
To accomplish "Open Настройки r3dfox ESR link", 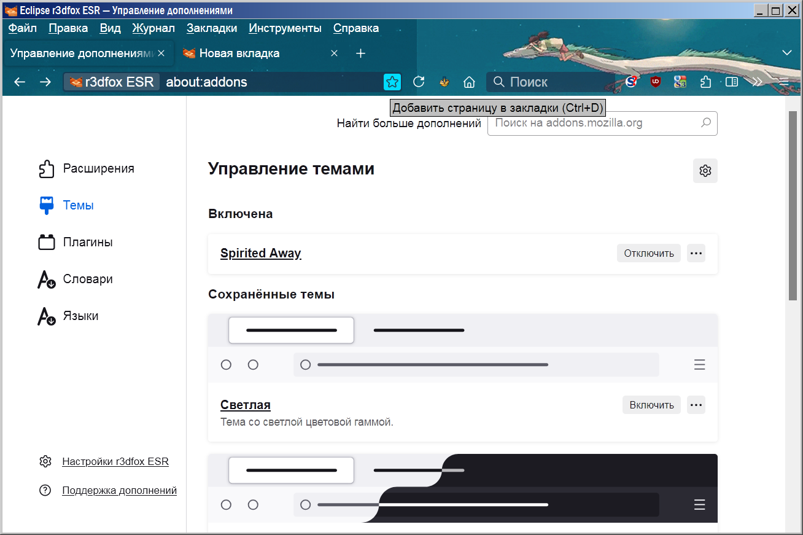I will tap(115, 461).
